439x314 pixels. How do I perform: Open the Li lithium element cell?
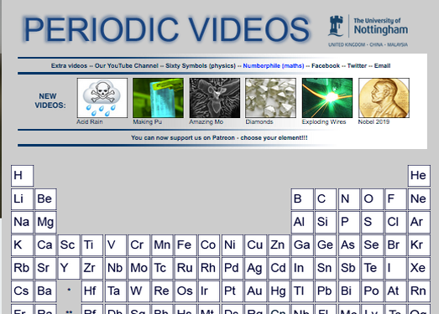(x=23, y=199)
